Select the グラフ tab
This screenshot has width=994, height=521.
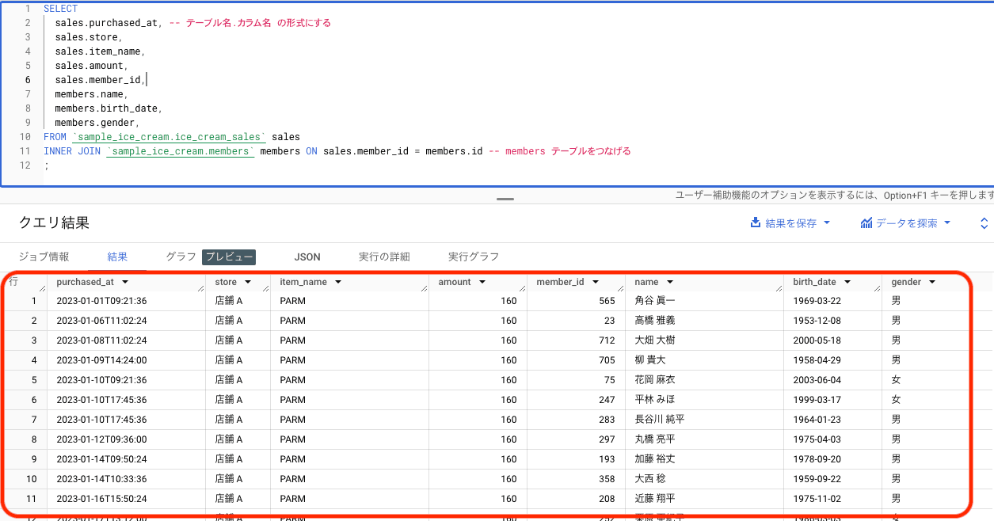181,257
